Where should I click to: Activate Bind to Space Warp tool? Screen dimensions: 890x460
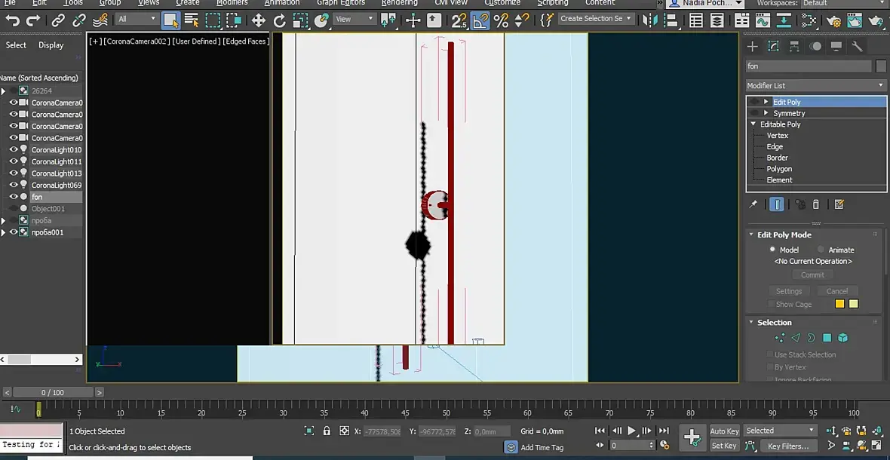coord(100,21)
